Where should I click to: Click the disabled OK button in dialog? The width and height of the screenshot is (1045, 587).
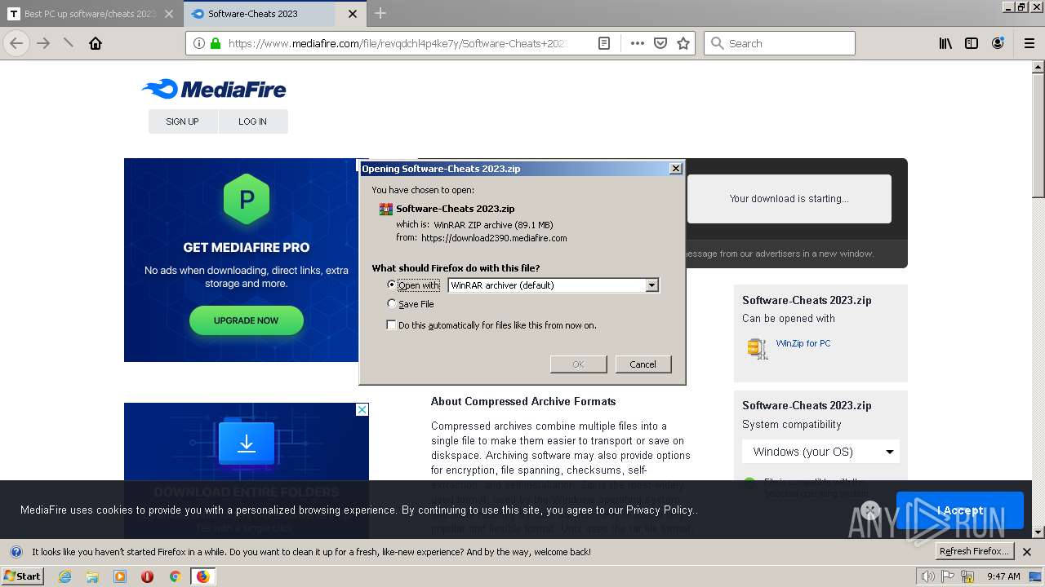click(578, 364)
